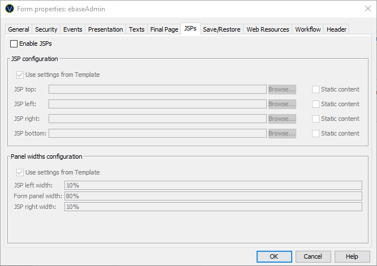Select the Web Resources tab
377x266 pixels.
[x=267, y=29]
